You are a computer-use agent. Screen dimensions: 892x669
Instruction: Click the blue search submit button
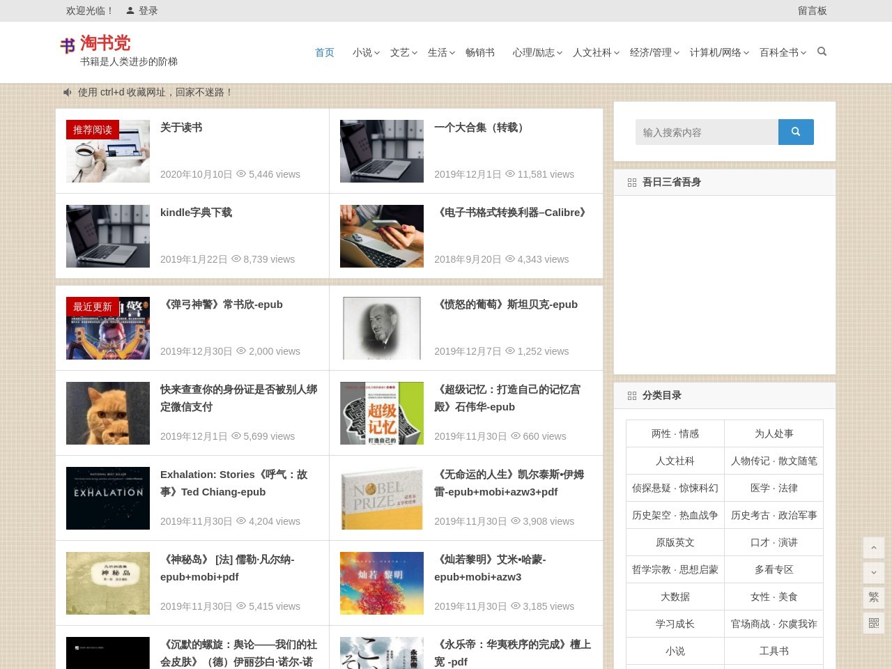[x=796, y=132]
